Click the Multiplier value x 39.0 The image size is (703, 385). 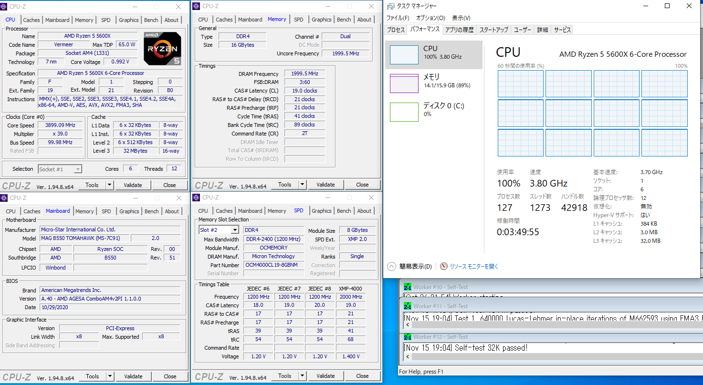[60, 134]
